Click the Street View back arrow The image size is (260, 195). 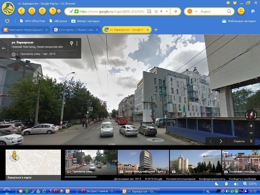click(4, 48)
